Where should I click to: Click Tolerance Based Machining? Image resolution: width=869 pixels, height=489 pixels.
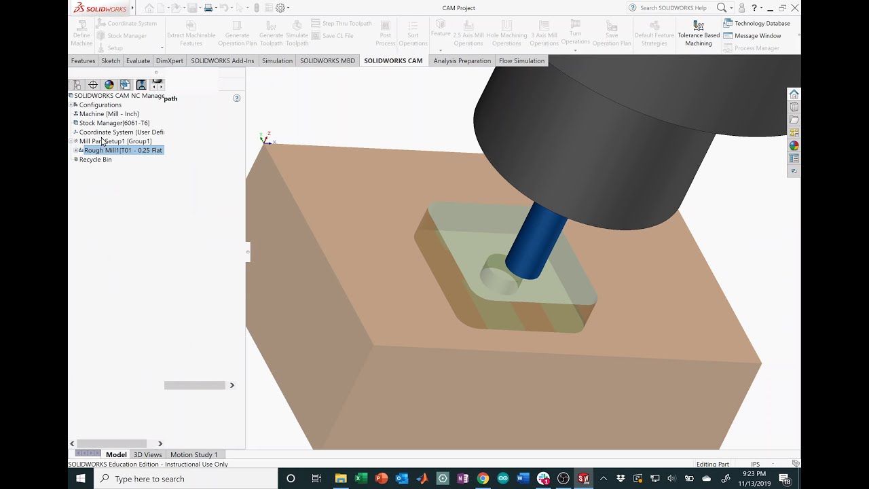(698, 34)
